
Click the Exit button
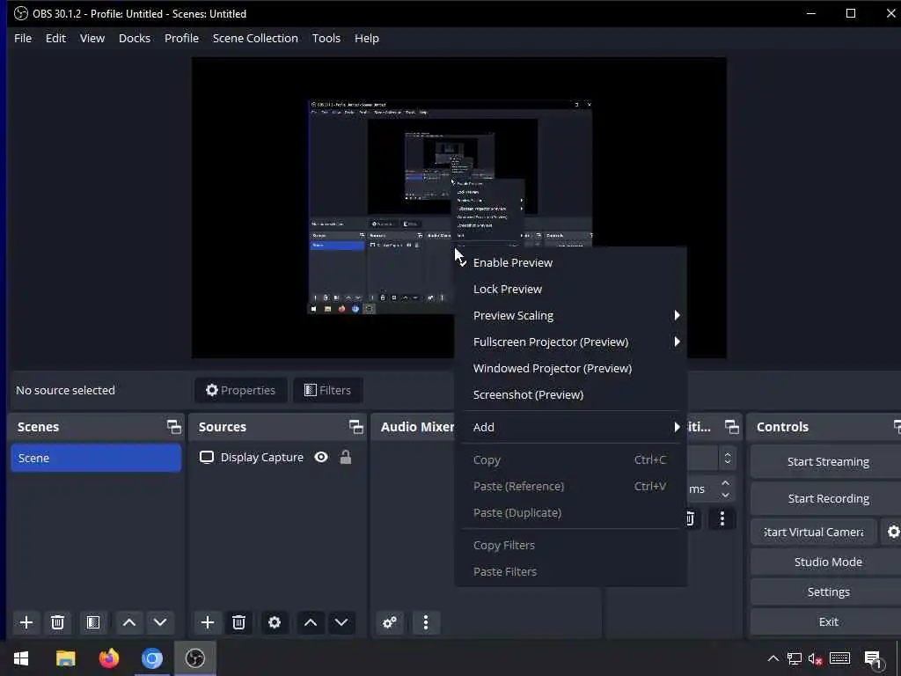click(x=827, y=622)
